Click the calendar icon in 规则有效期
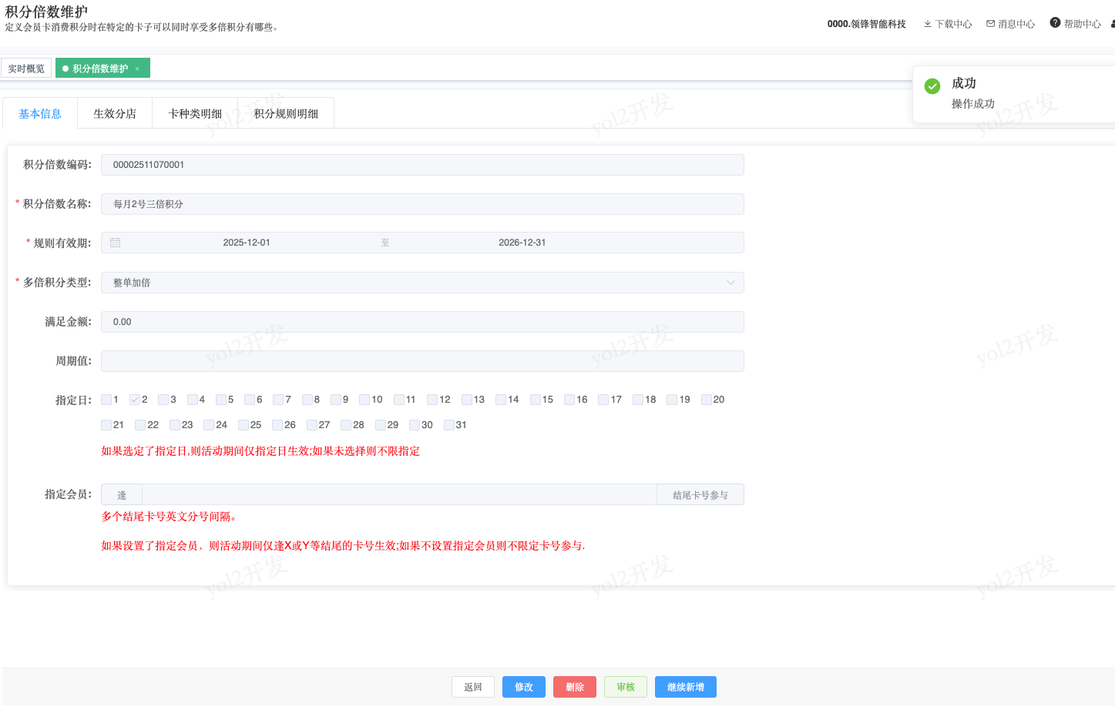 pyautogui.click(x=116, y=243)
